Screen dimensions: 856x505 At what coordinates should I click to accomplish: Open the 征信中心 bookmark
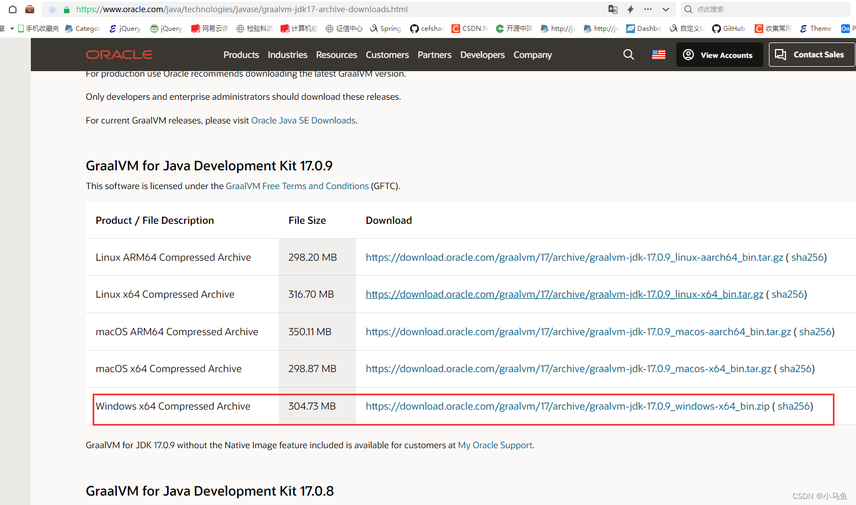point(344,29)
